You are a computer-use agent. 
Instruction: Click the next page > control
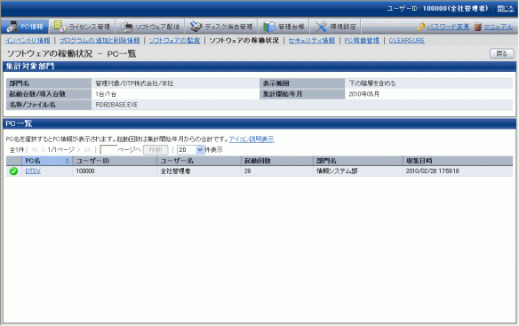pos(78,150)
